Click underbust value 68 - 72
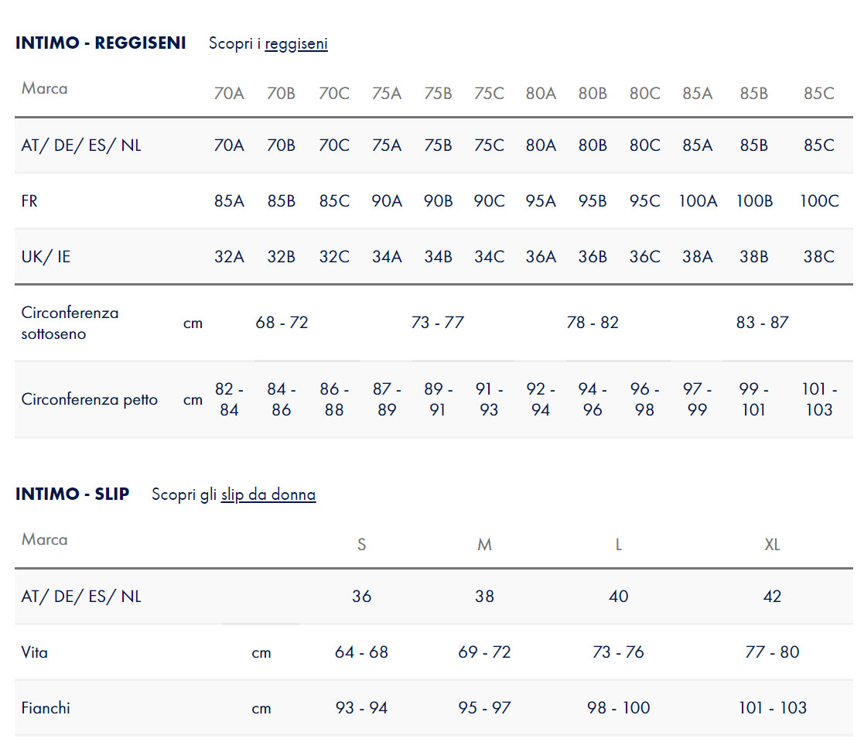The width and height of the screenshot is (864, 756). pyautogui.click(x=282, y=322)
